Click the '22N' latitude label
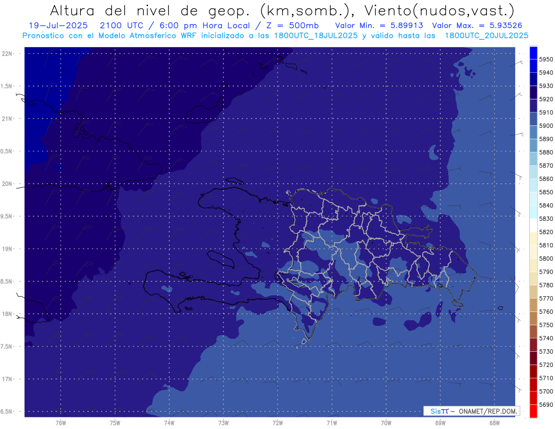The width and height of the screenshot is (555, 429). [x=8, y=54]
